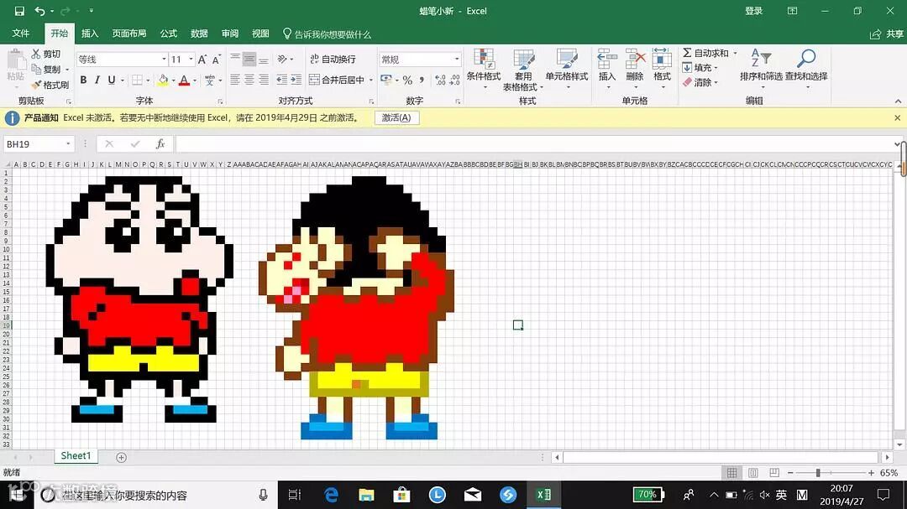This screenshot has width=907, height=509.
Task: Click the insert function fx icon
Action: [x=160, y=144]
